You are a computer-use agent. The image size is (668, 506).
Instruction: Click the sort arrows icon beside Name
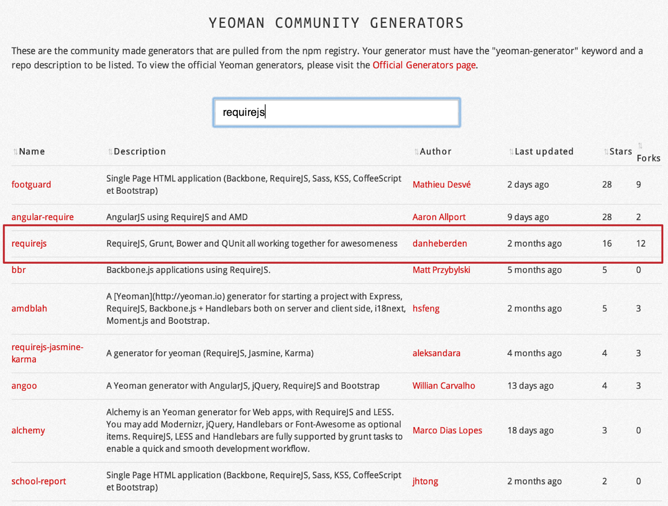[x=15, y=152]
